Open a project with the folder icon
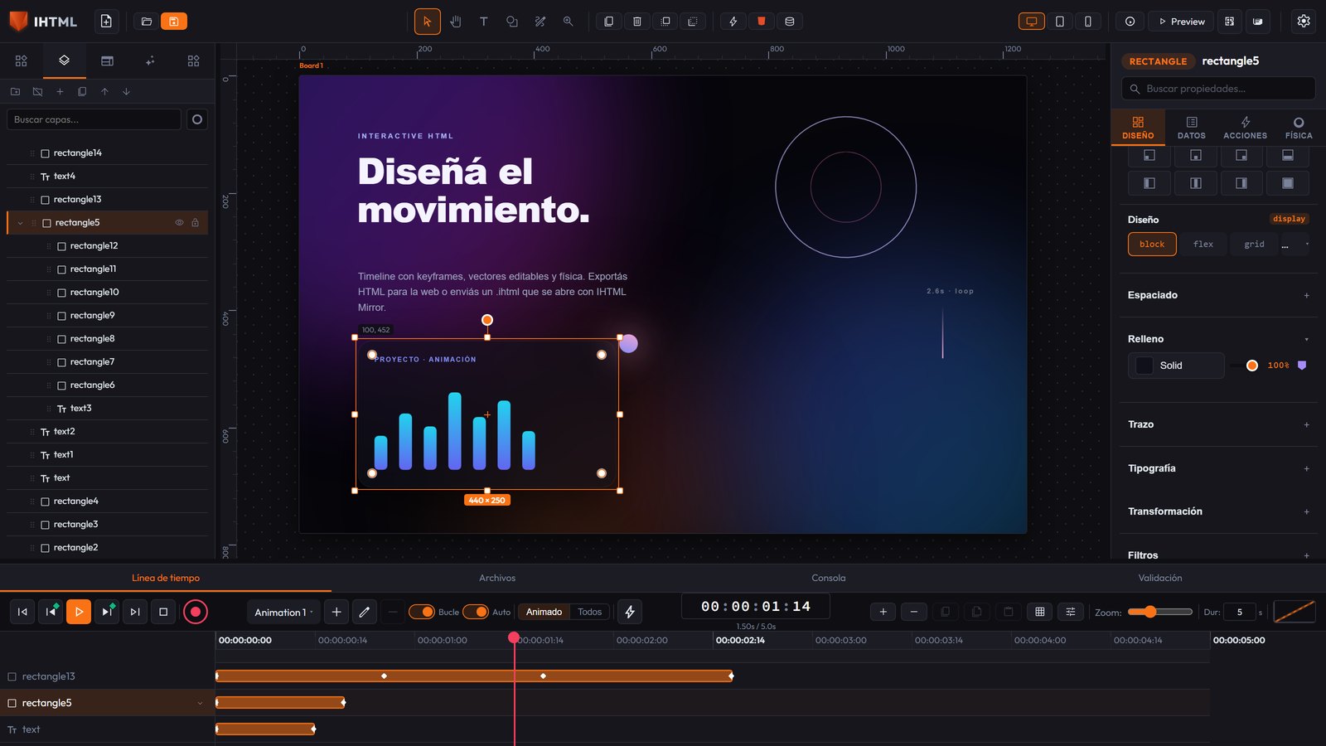The width and height of the screenshot is (1326, 746). pyautogui.click(x=147, y=22)
